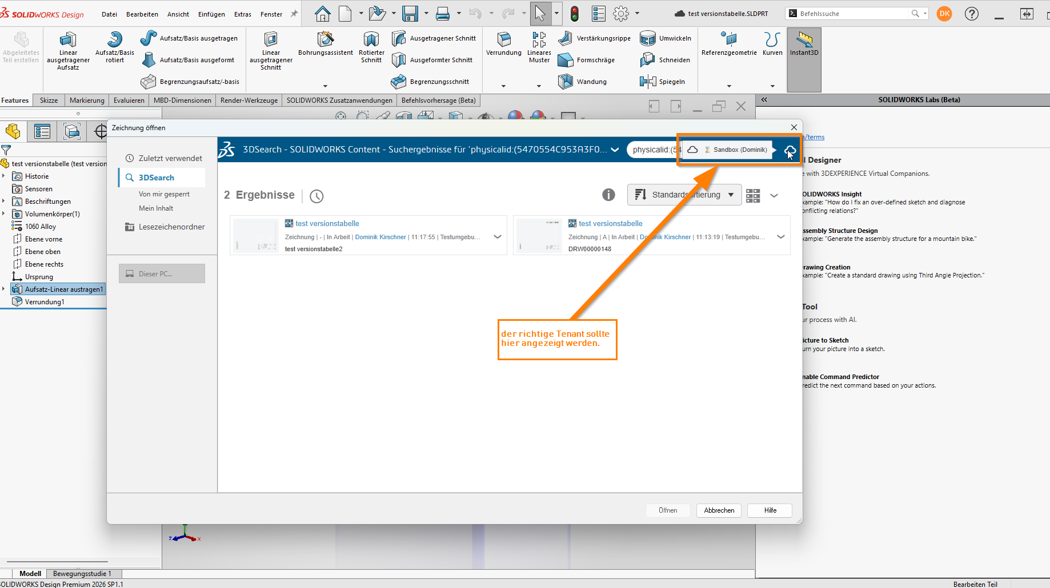Expand the Volumenkörper(1) tree node
Viewport: 1050px width, 588px height.
pos(3,214)
